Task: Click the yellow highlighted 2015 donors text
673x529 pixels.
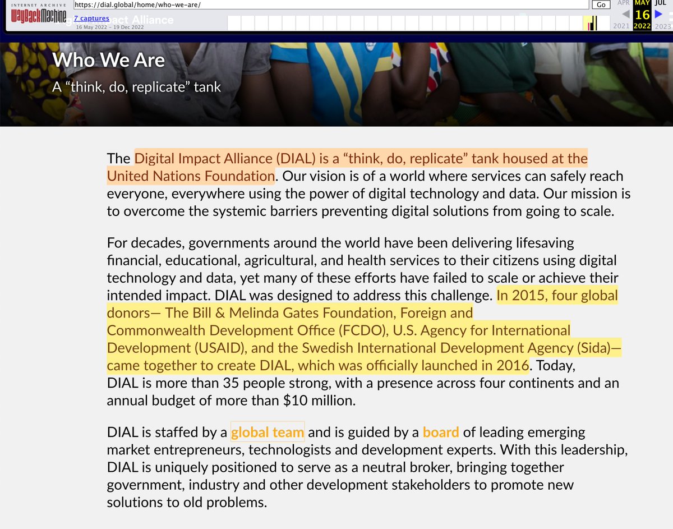Action: coord(363,330)
